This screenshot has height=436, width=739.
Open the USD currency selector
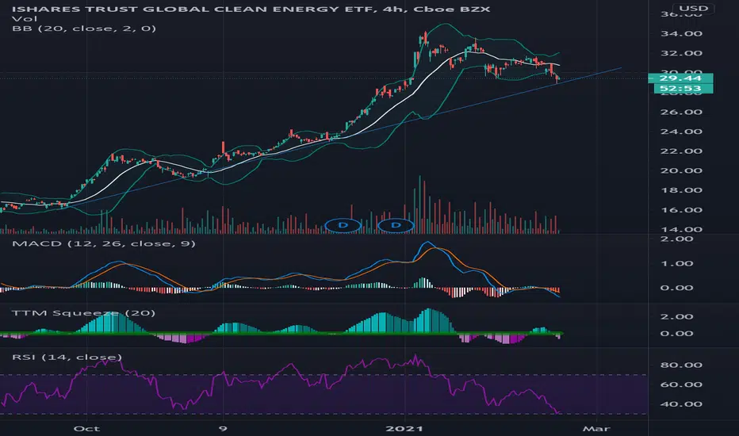[x=694, y=9]
